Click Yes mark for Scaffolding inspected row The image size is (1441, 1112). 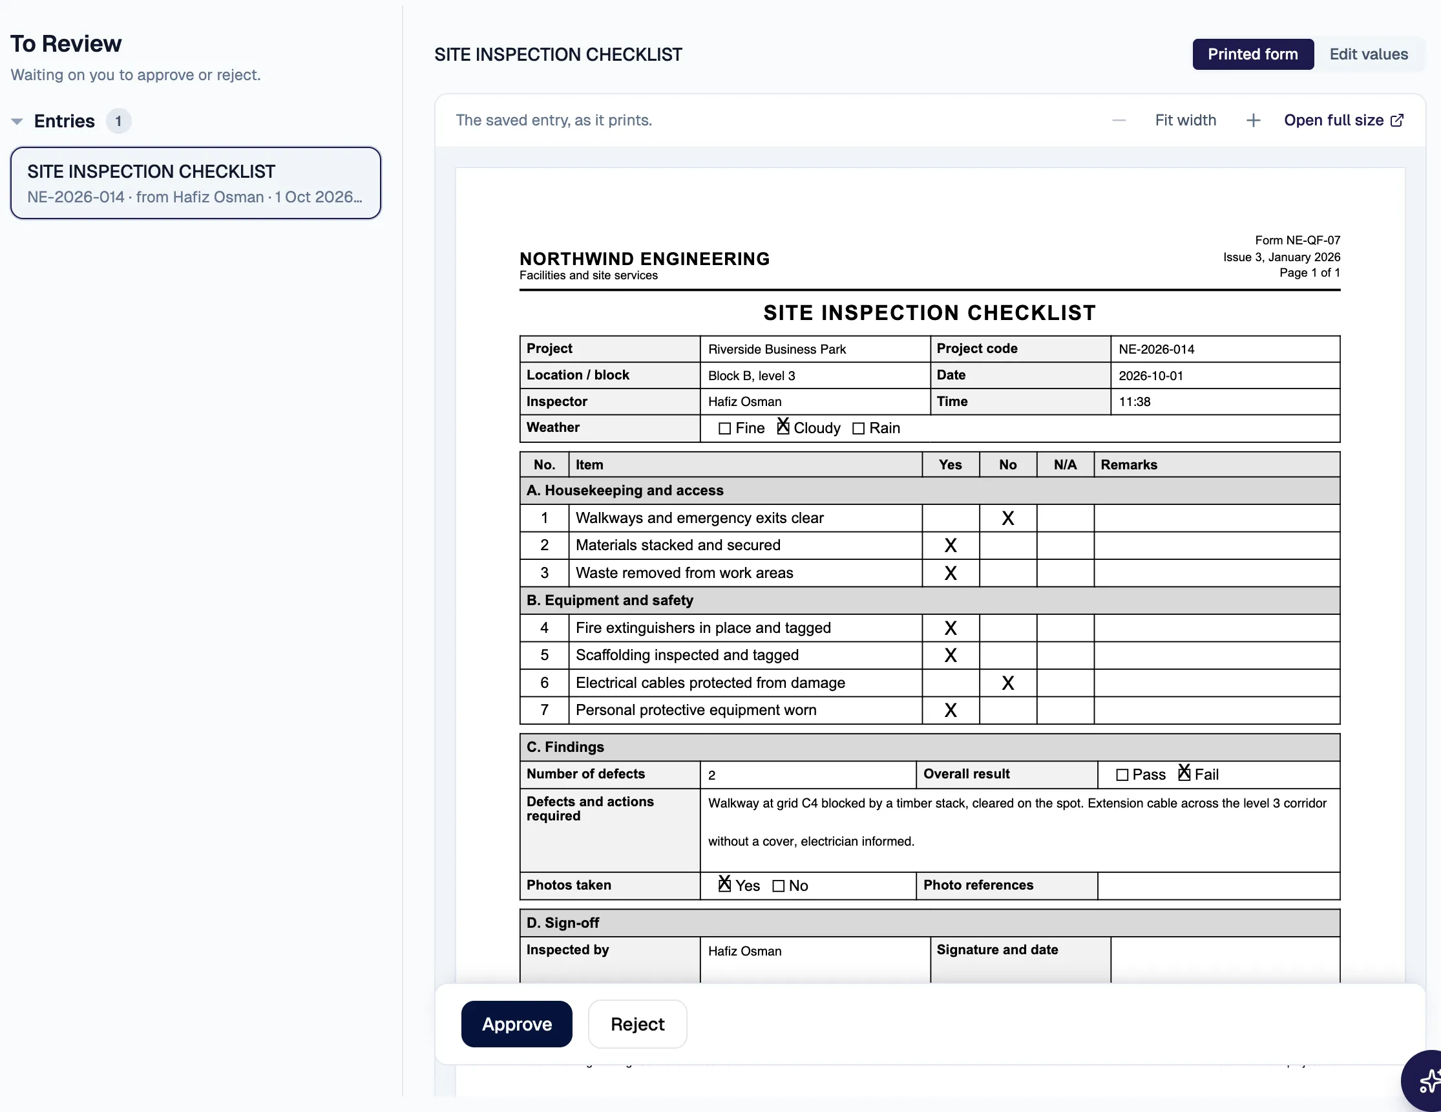coord(950,656)
